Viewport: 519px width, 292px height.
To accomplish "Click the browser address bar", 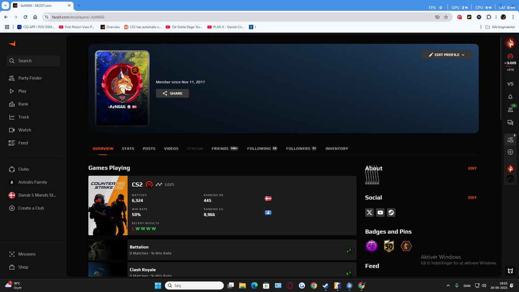I will pos(238,17).
